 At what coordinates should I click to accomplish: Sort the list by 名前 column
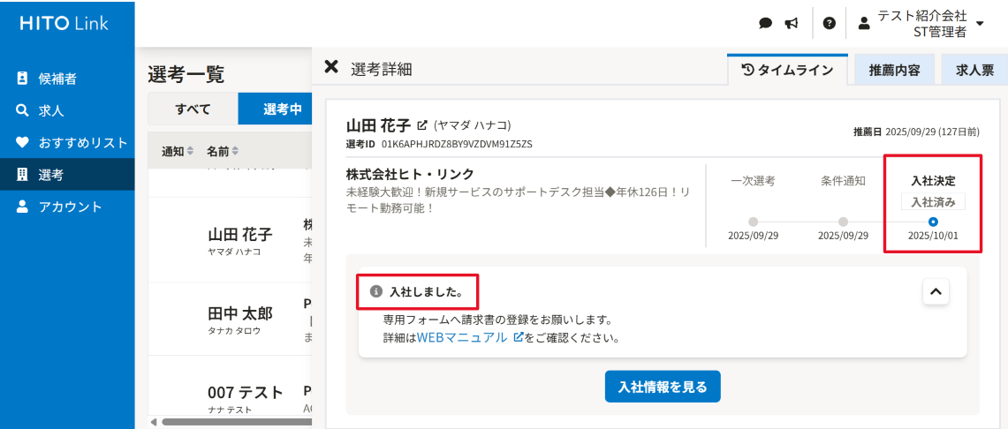pos(235,152)
